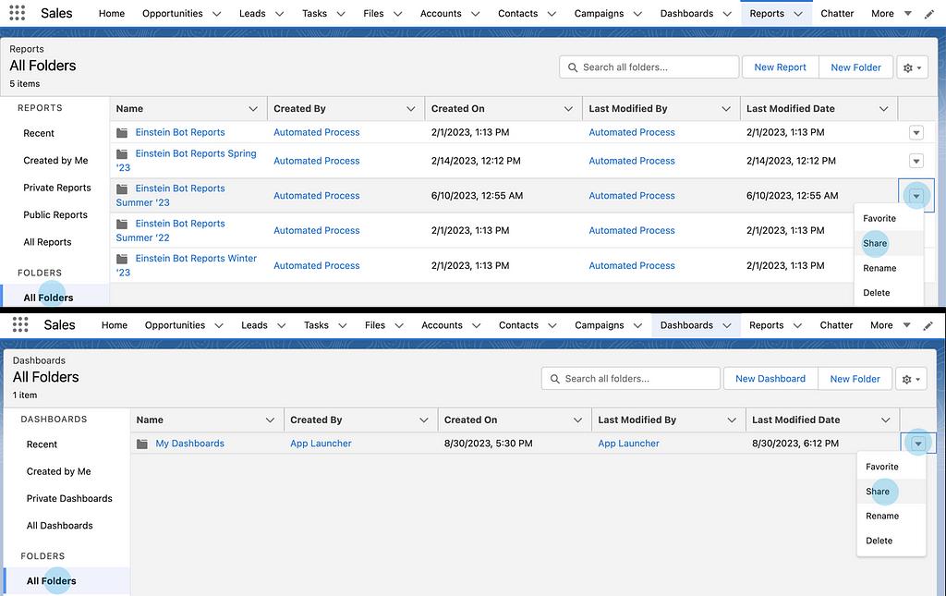946x596 pixels.
Task: Click the folder icon beside Einstein Bot Reports Summer '22
Action: click(x=122, y=224)
